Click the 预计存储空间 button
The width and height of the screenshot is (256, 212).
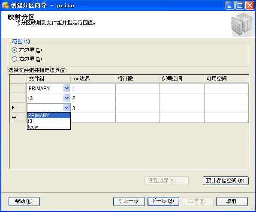(226, 181)
